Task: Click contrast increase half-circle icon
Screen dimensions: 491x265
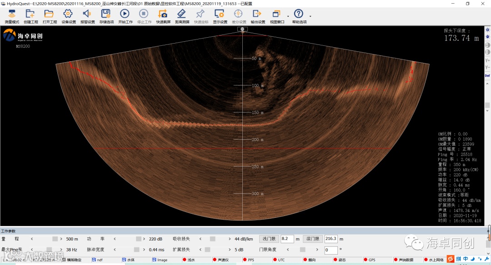Action: (487, 45)
